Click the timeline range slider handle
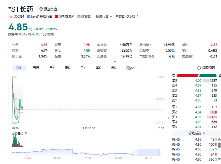This screenshot has width=221, height=164. pyautogui.click(x=136, y=152)
